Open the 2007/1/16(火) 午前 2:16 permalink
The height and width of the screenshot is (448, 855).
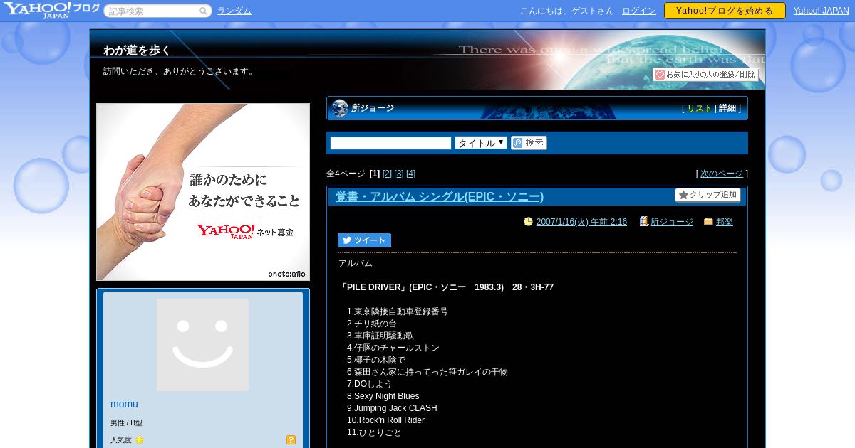tap(581, 222)
